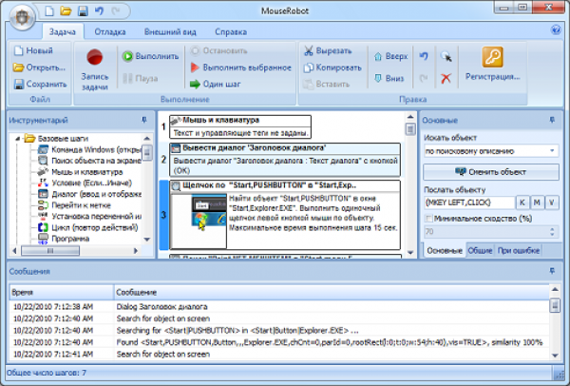Move step up with Вверх

tap(379, 56)
